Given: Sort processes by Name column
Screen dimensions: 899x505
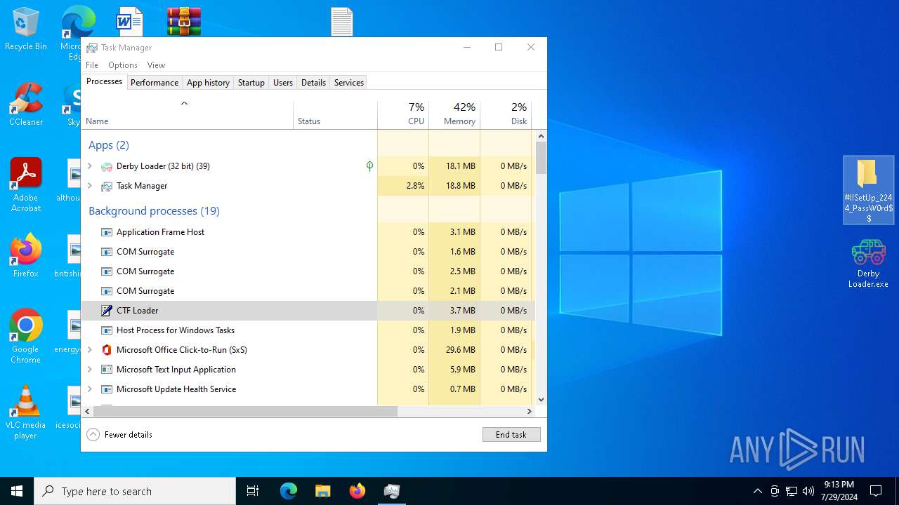Looking at the screenshot, I should [x=187, y=115].
